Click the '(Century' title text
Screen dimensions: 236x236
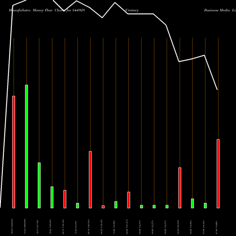pyautogui.click(x=132, y=10)
